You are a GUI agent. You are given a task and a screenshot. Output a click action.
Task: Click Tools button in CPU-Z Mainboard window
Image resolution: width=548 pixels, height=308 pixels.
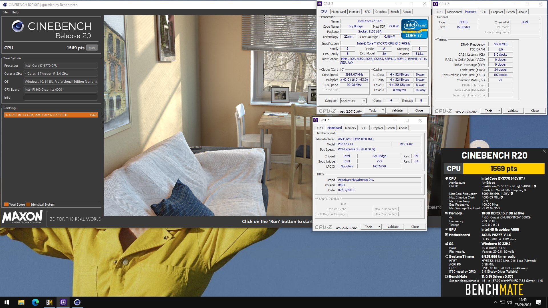point(369,227)
